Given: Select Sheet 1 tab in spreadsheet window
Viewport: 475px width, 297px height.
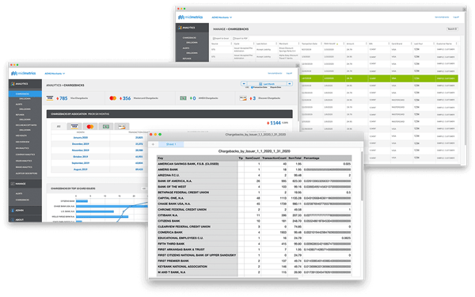Looking at the screenshot, I should tap(171, 144).
